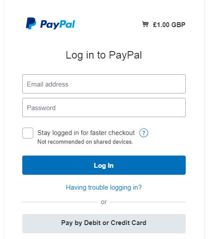Enable the stay logged in checkbox
The image size is (208, 239).
click(x=28, y=133)
